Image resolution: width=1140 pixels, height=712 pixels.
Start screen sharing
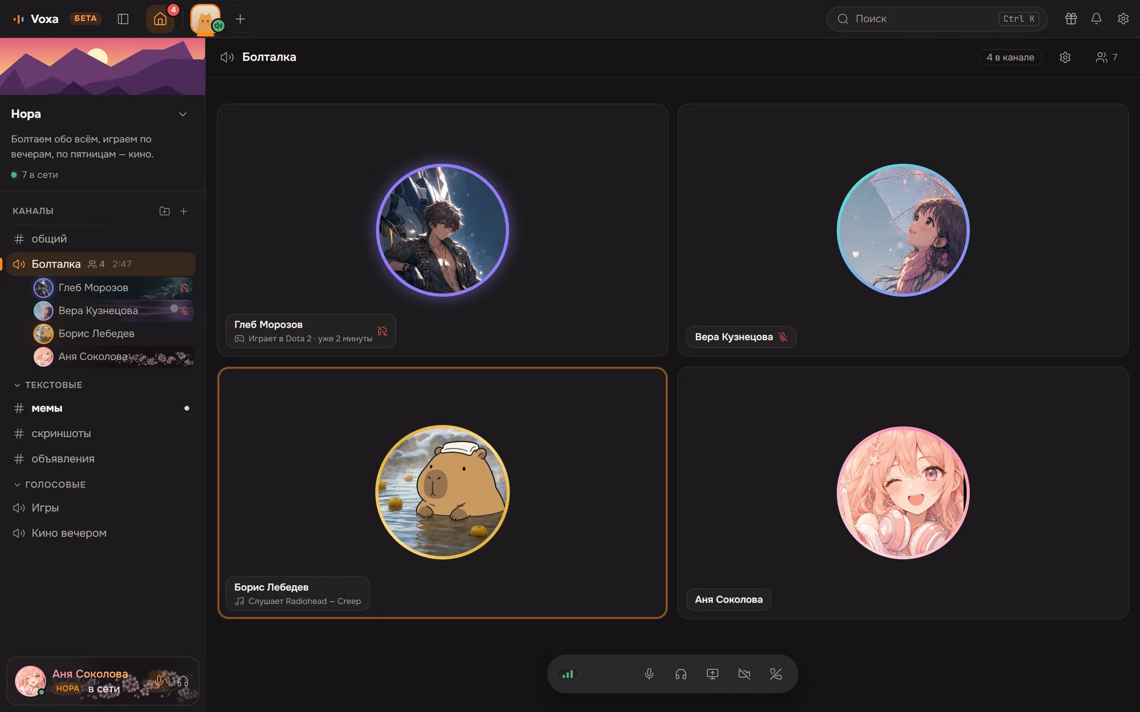point(712,674)
